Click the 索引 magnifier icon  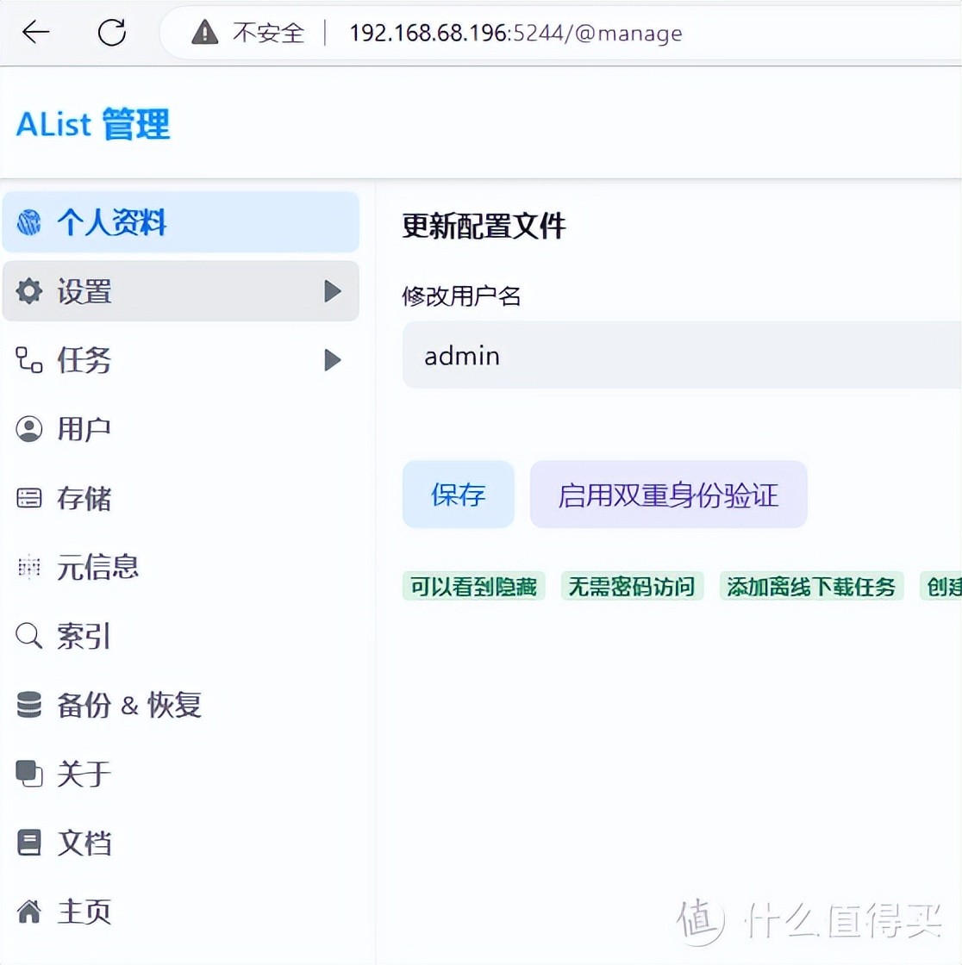[x=29, y=636]
